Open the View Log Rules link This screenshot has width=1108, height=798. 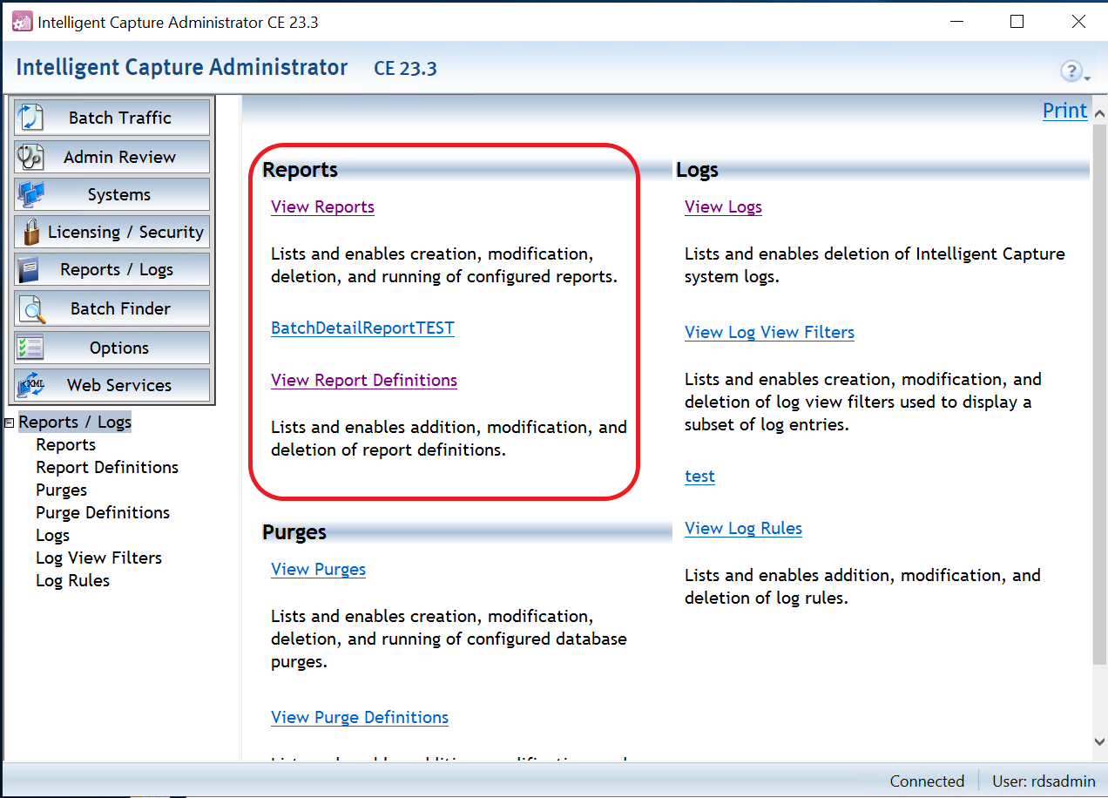pos(743,529)
